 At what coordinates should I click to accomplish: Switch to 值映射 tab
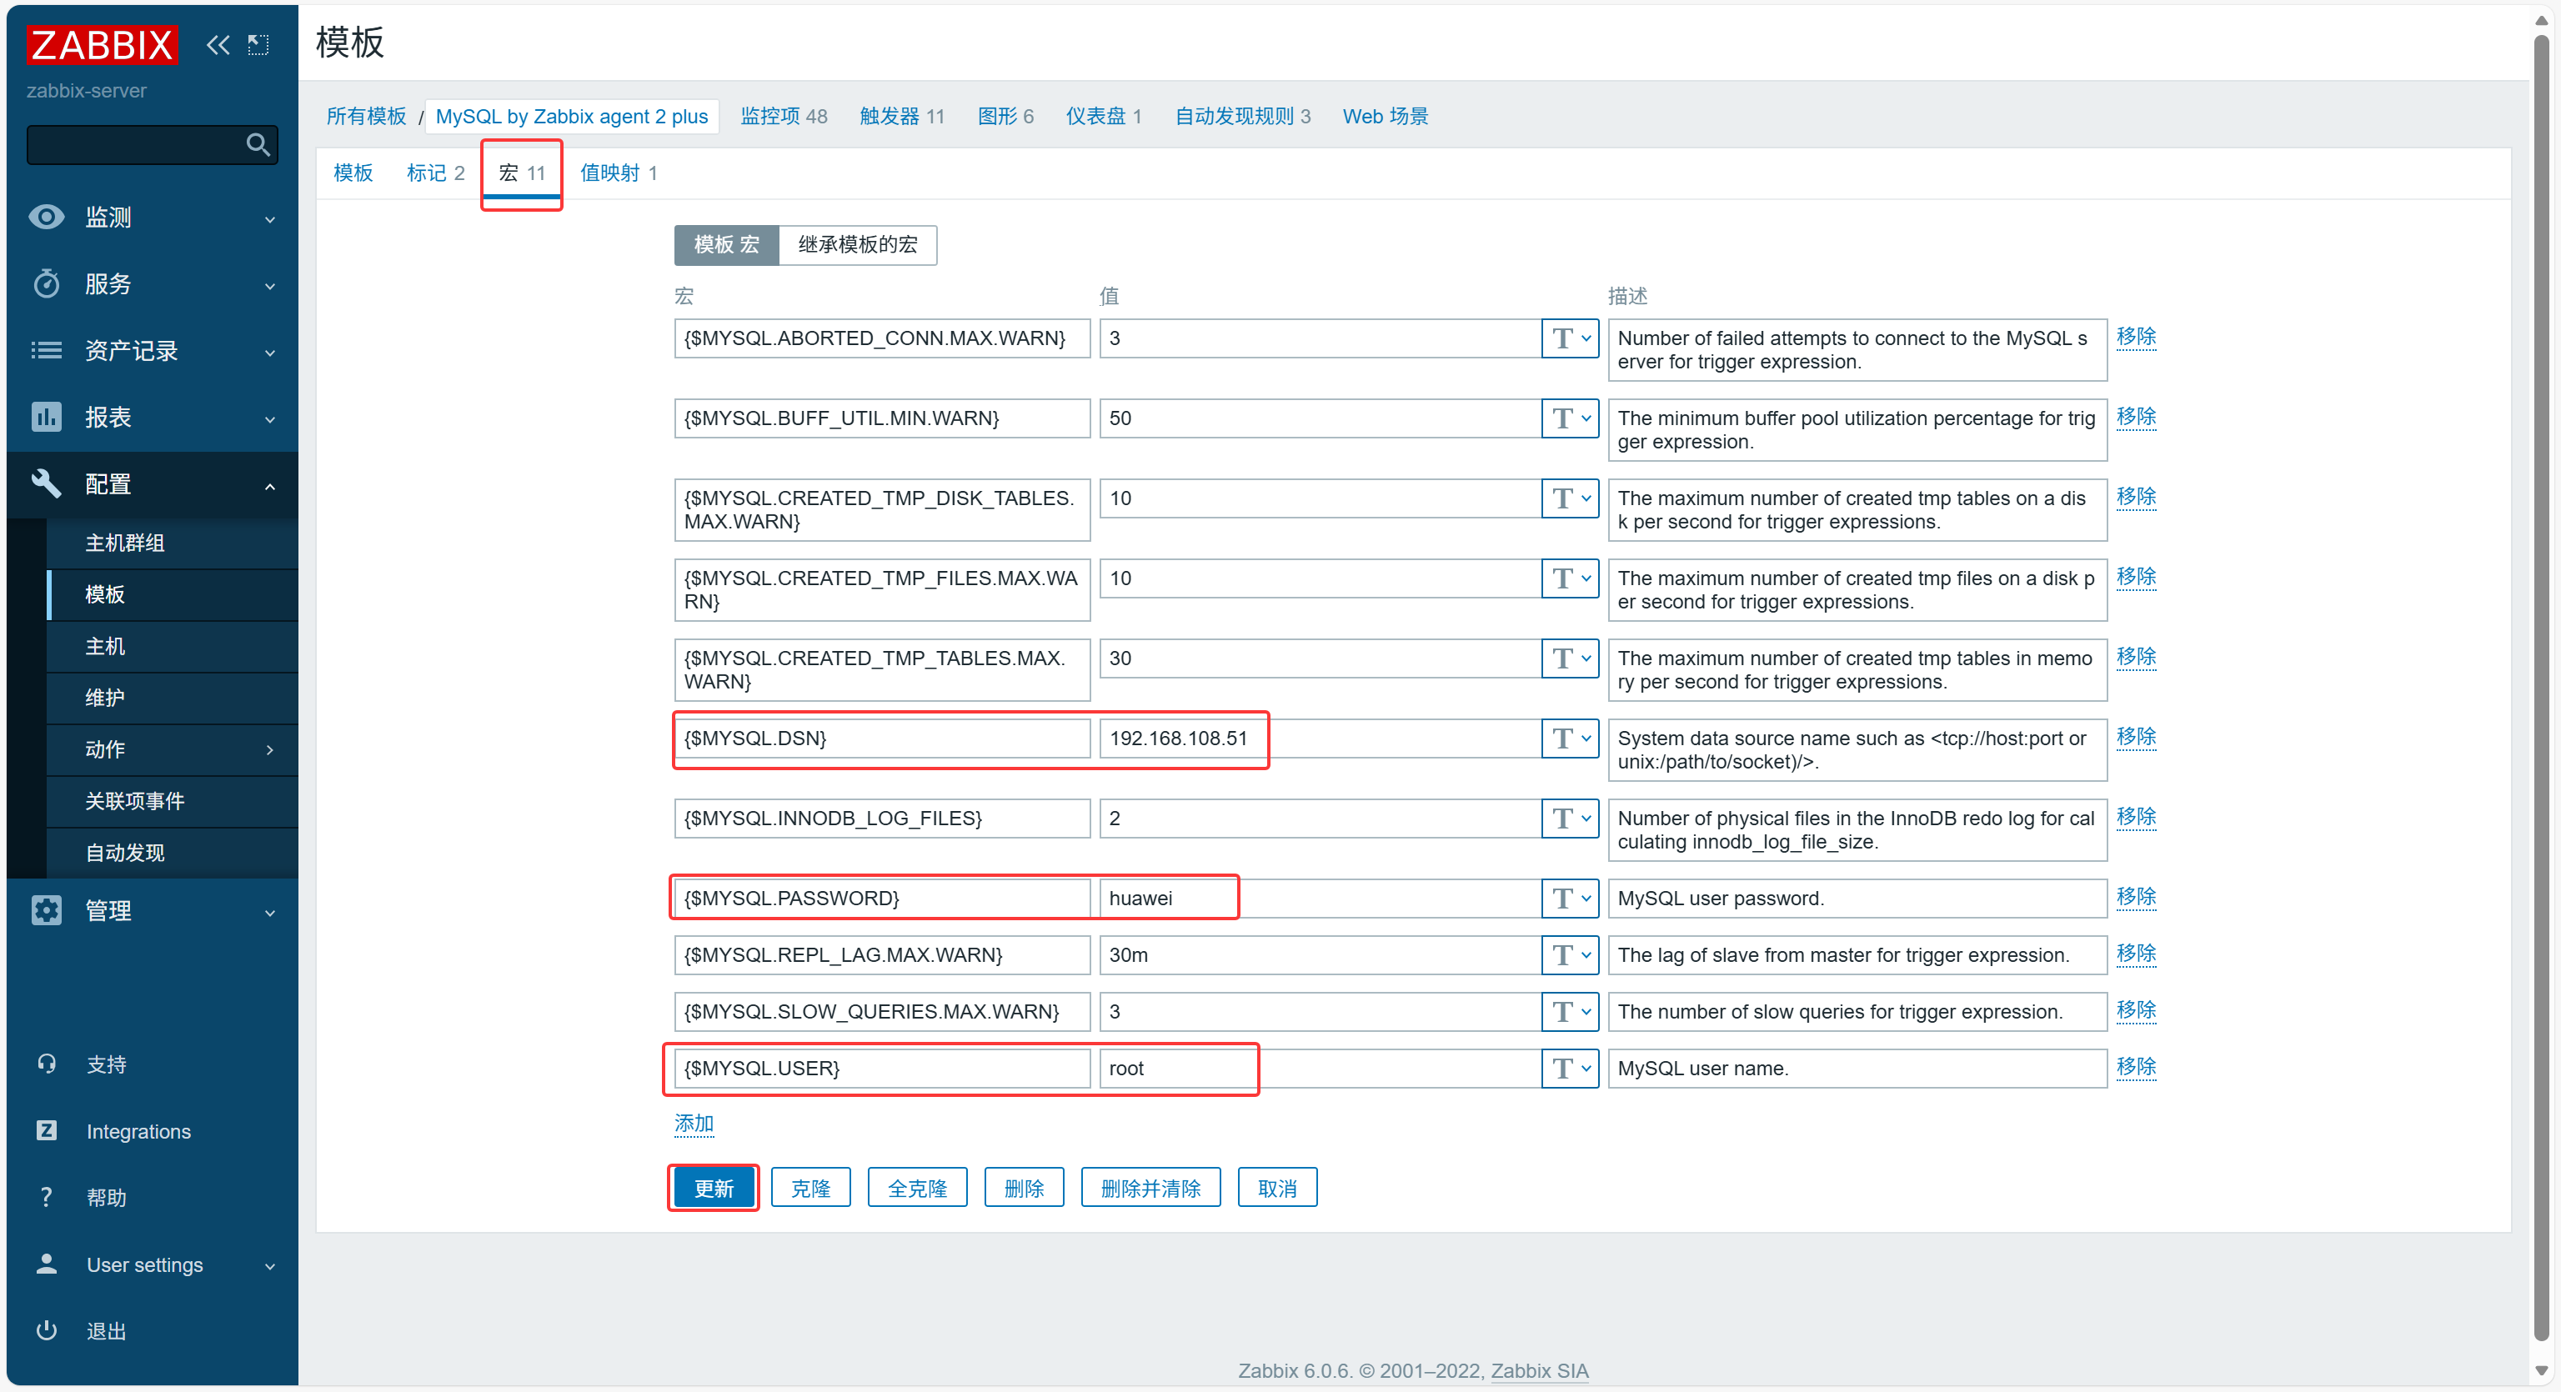point(619,173)
